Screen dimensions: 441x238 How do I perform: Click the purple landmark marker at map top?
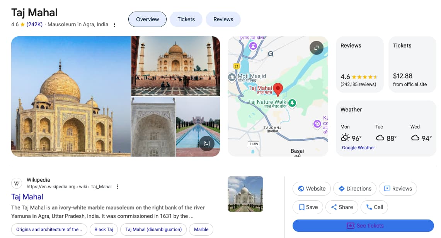tap(253, 46)
